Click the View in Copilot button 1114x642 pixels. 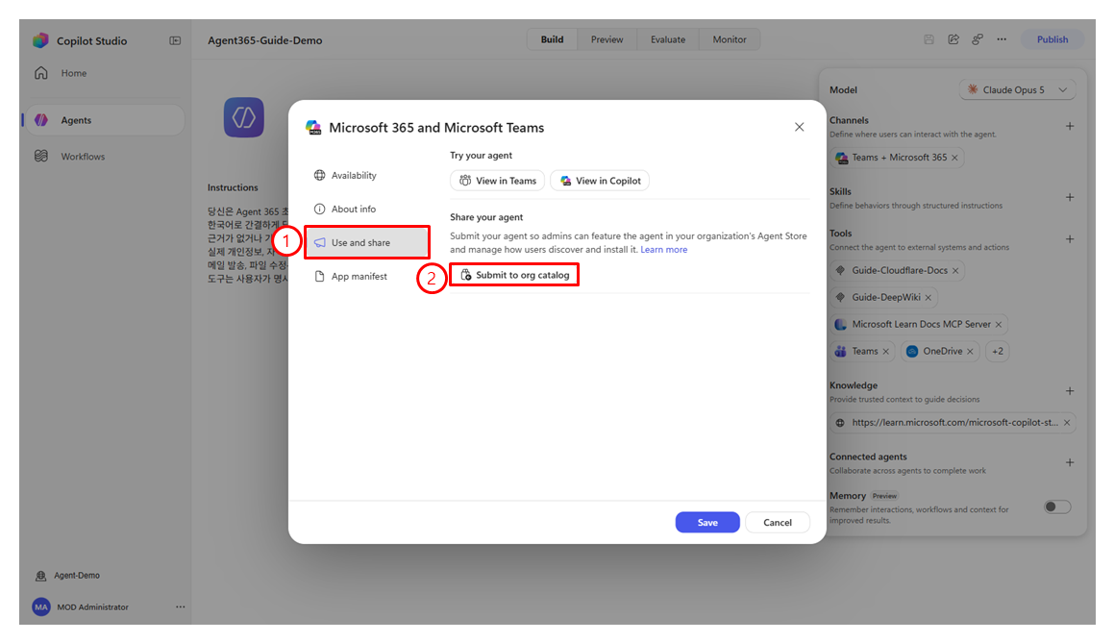pyautogui.click(x=601, y=181)
